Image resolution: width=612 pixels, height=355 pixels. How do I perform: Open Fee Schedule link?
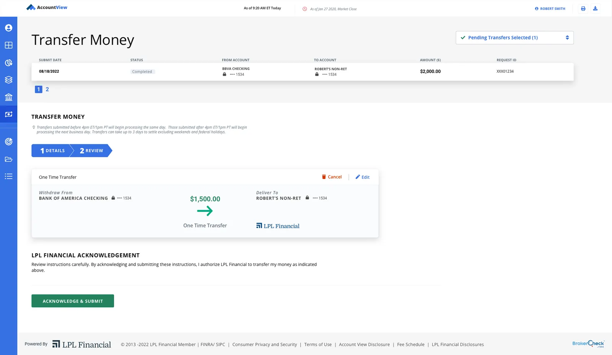(x=411, y=344)
